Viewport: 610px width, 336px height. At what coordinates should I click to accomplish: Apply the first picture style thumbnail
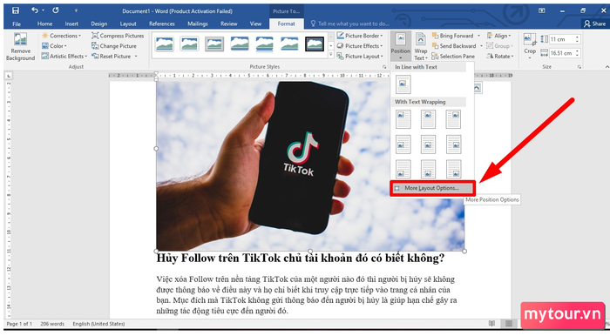[164, 44]
